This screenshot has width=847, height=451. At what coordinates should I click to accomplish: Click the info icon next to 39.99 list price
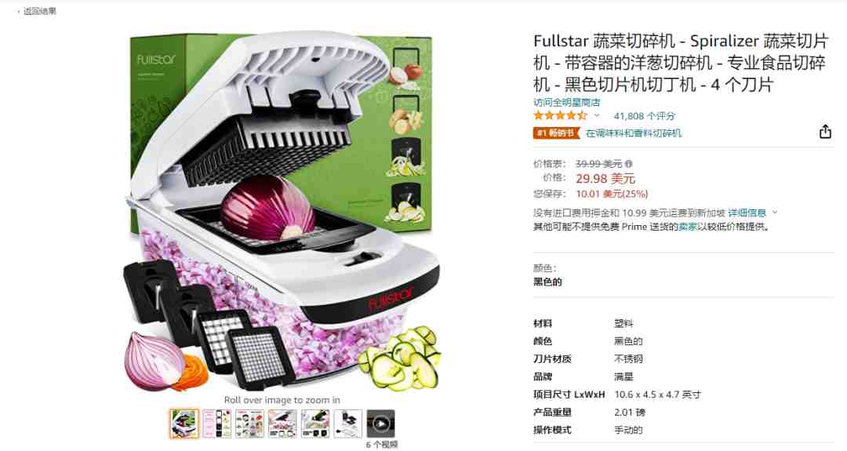pyautogui.click(x=629, y=164)
